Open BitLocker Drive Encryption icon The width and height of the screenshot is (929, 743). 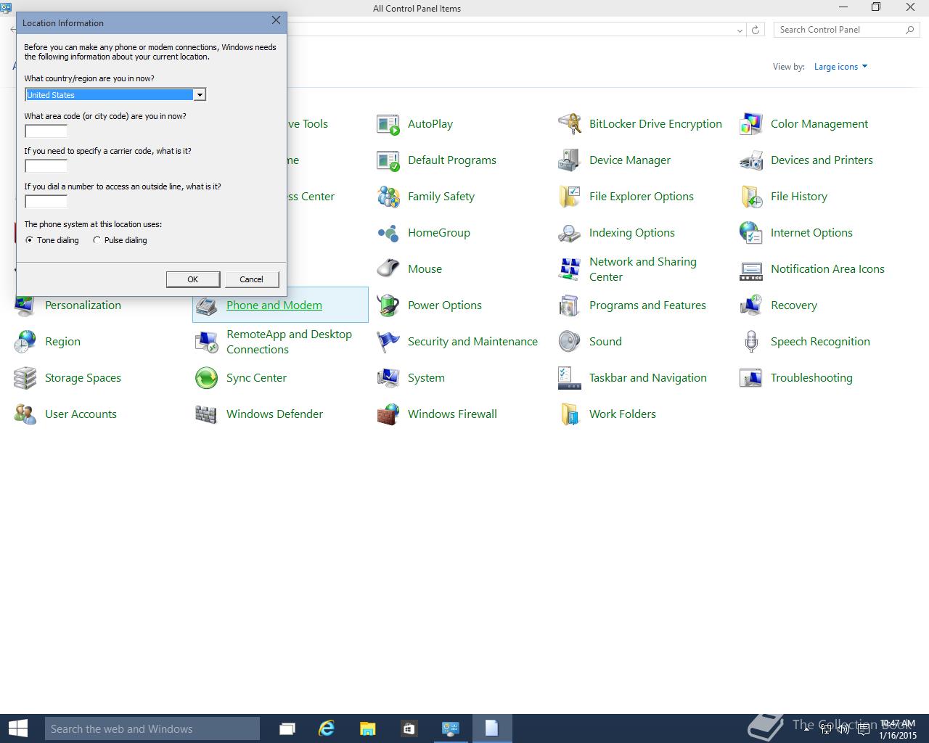[x=570, y=124]
